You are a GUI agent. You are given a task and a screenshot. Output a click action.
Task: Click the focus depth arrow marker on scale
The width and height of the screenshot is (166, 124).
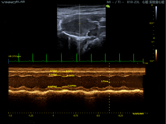click(x=154, y=38)
